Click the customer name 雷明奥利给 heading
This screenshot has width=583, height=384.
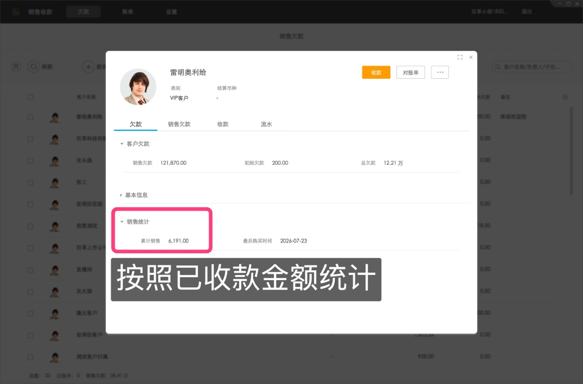click(x=188, y=72)
